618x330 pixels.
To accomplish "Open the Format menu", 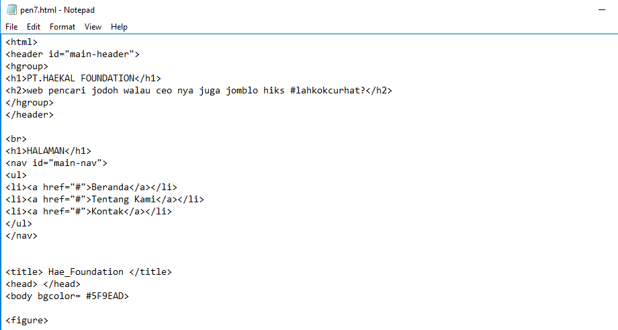I will [x=62, y=27].
